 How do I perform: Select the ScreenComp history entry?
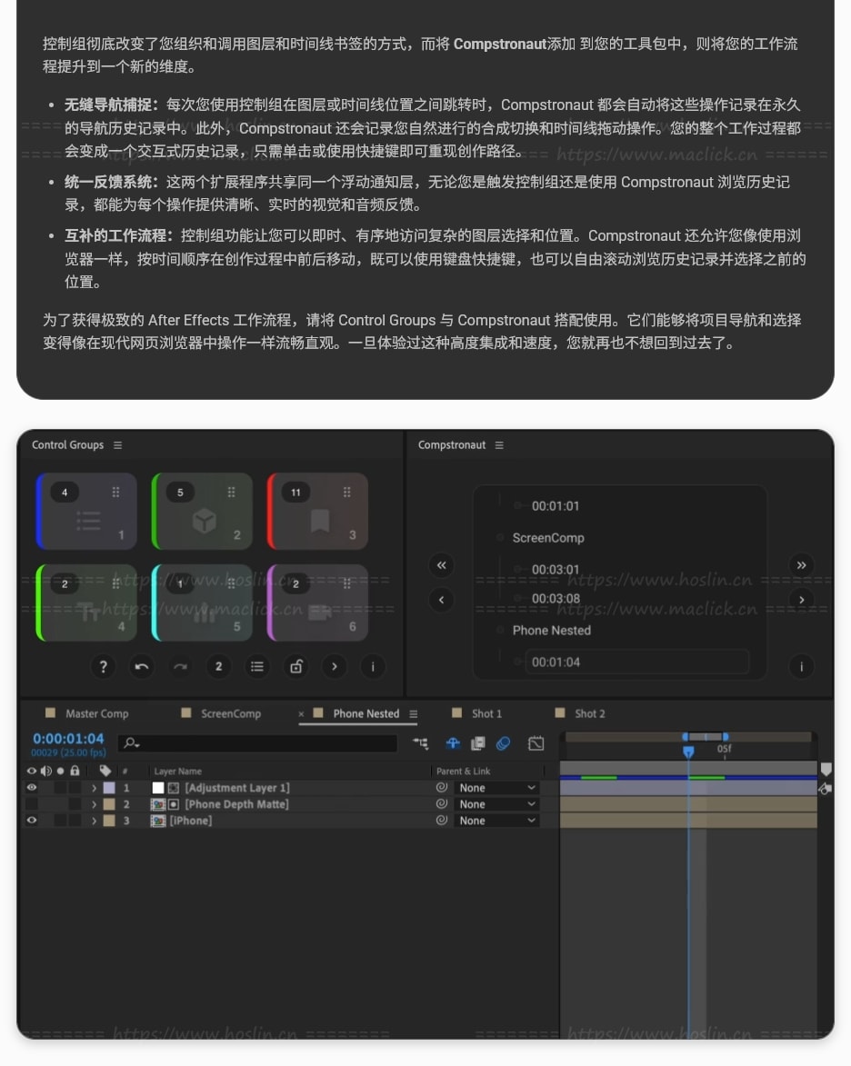[x=548, y=538]
